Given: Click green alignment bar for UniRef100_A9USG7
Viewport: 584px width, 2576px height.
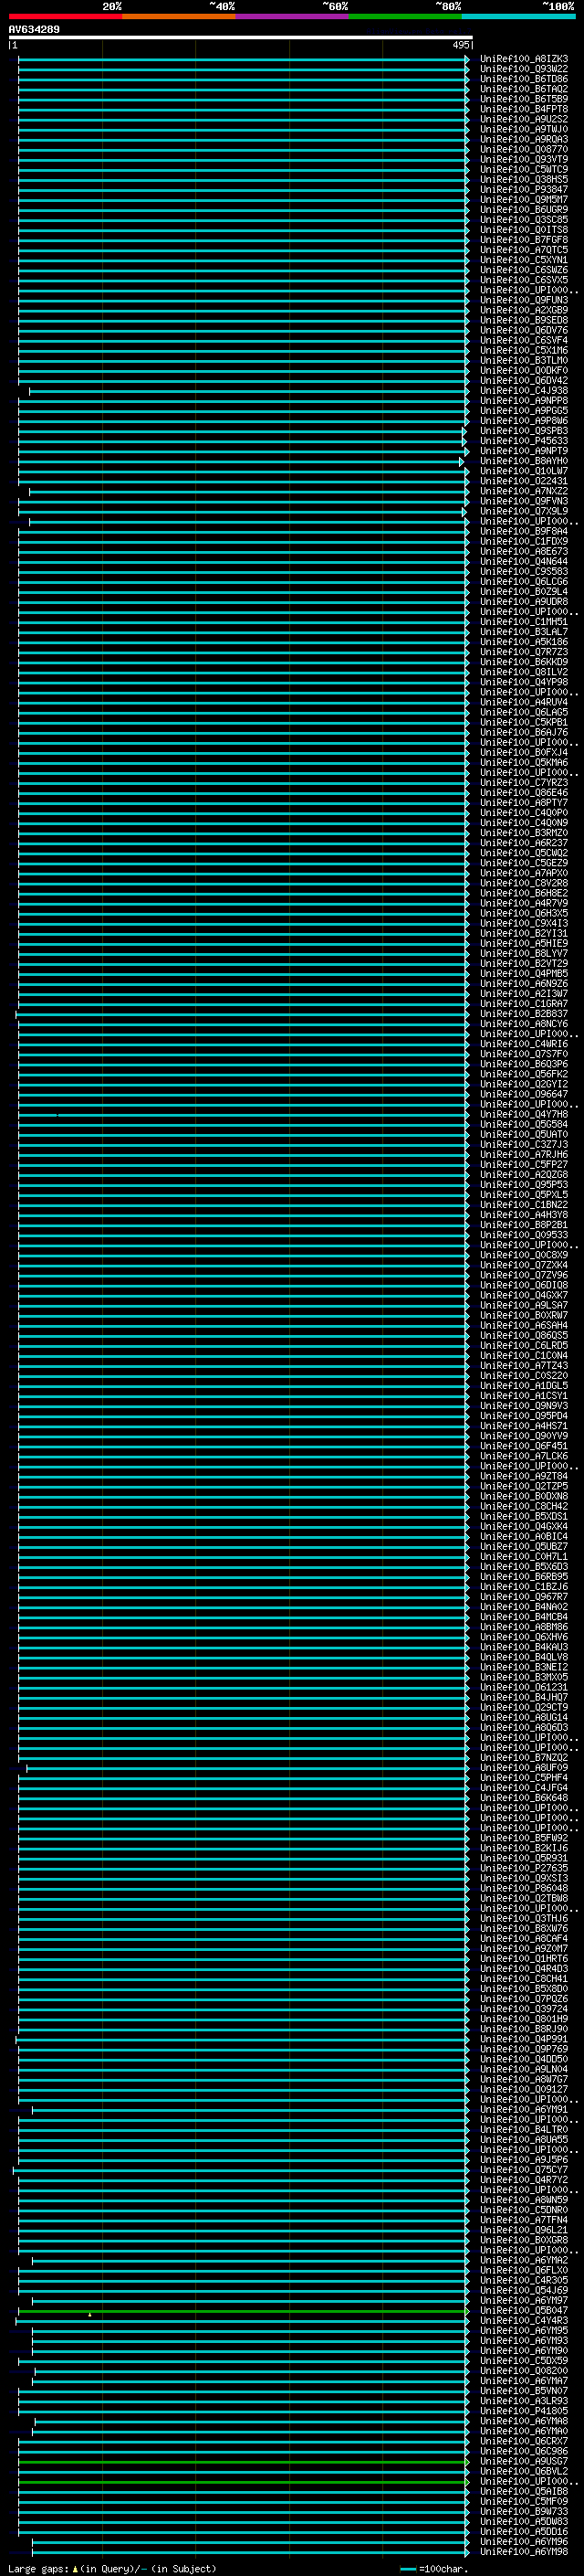Looking at the screenshot, I should (x=243, y=2461).
